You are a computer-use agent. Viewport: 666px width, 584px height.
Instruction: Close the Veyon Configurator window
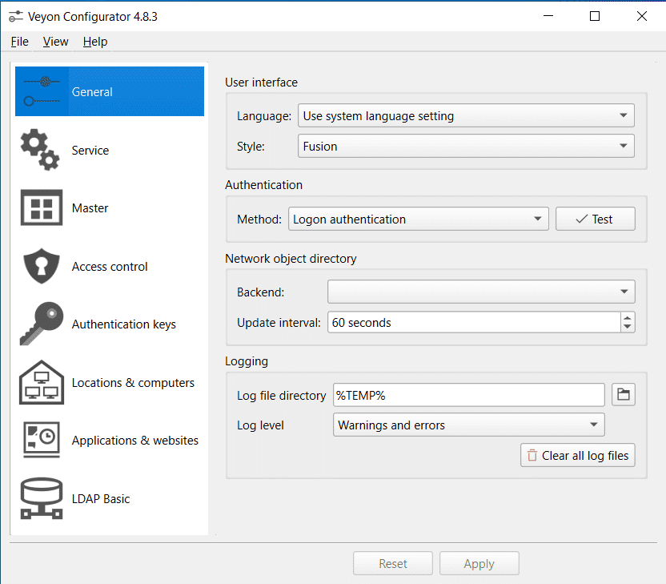pyautogui.click(x=641, y=16)
